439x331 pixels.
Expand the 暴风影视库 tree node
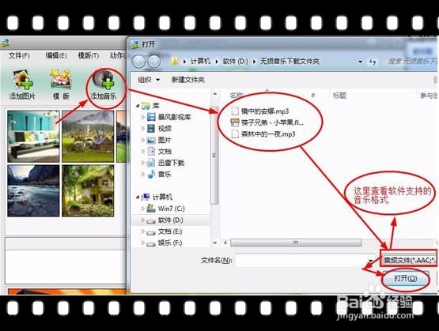[143, 117]
